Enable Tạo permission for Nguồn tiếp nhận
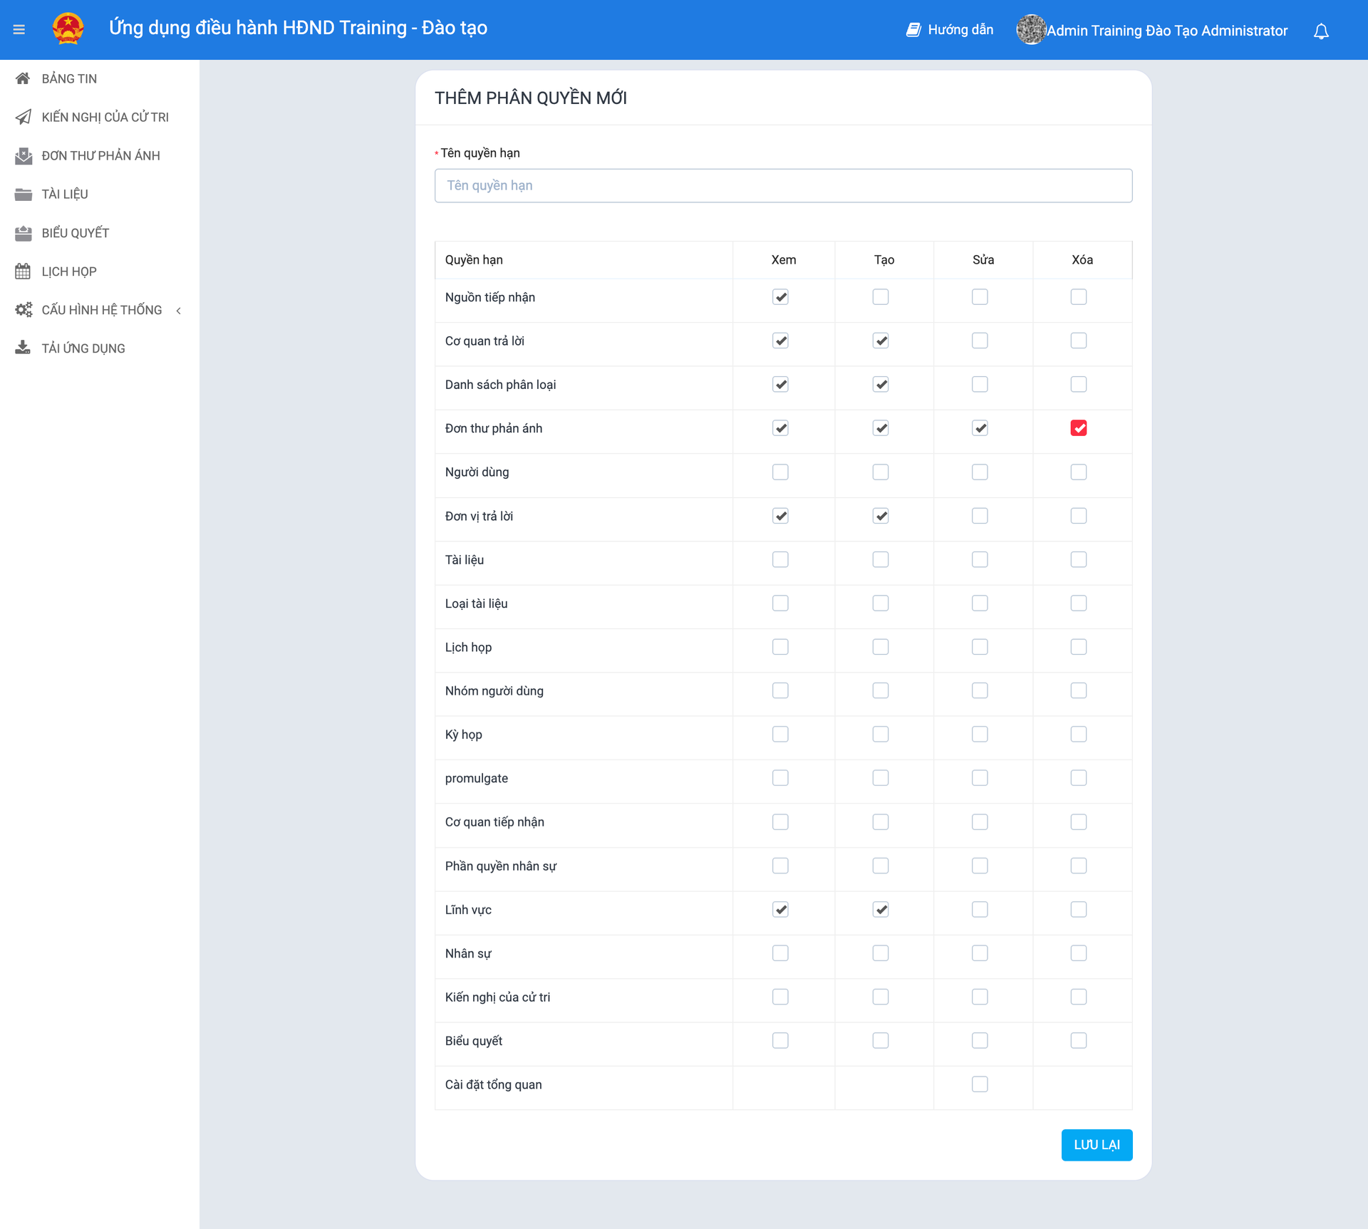Screen dimensions: 1368x1229 click(x=880, y=297)
